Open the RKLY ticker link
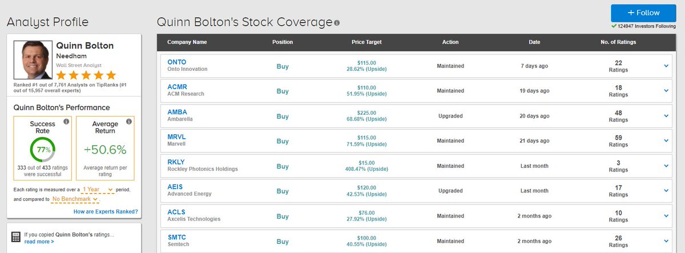The width and height of the screenshot is (685, 253). (176, 162)
